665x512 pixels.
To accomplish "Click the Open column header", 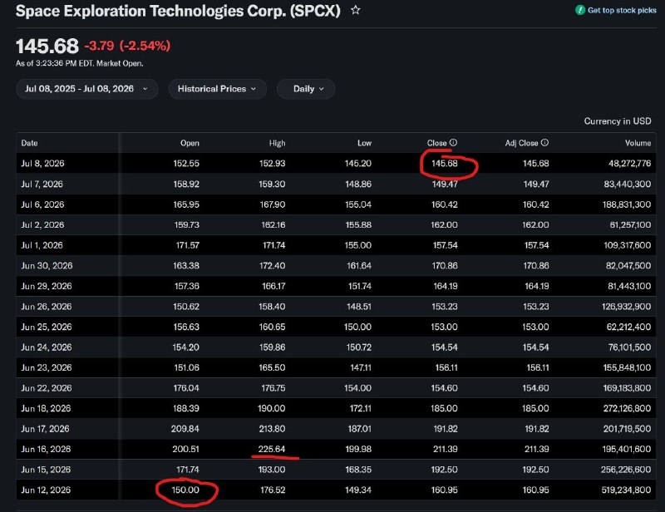I will [x=190, y=143].
